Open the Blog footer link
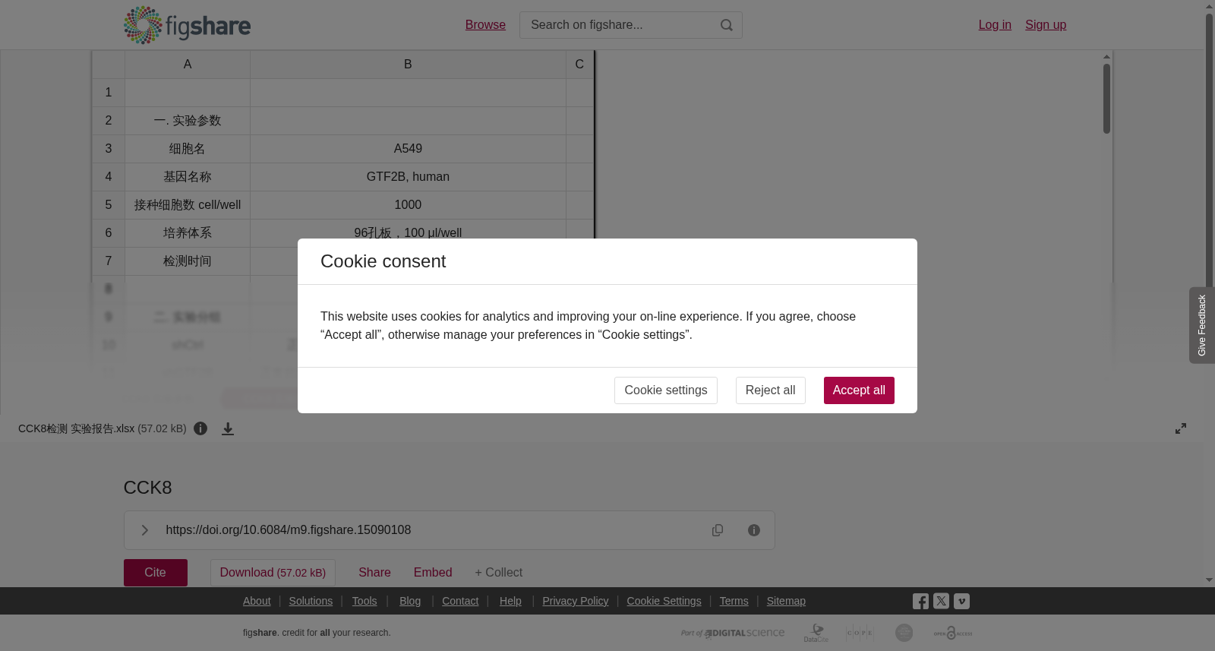 pos(410,601)
